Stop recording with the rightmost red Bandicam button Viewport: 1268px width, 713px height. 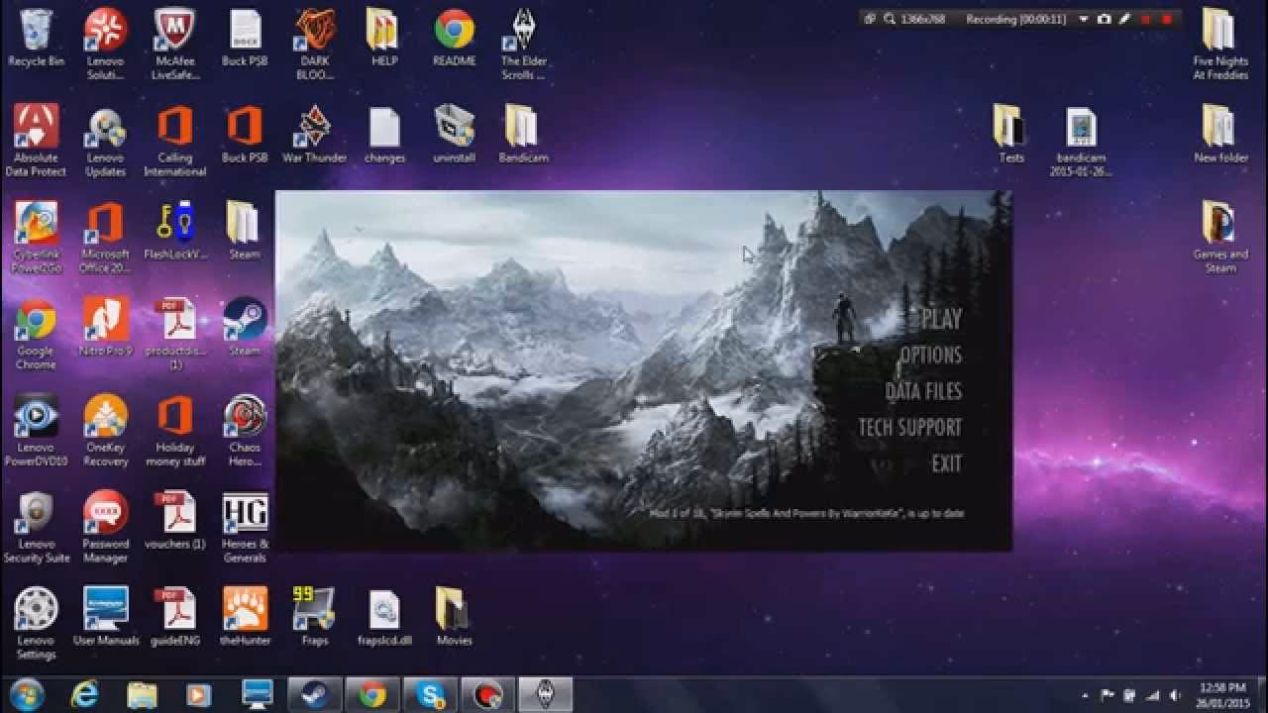(1166, 19)
